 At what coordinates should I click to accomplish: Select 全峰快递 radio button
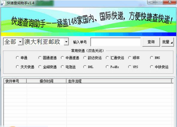pos(40,67)
